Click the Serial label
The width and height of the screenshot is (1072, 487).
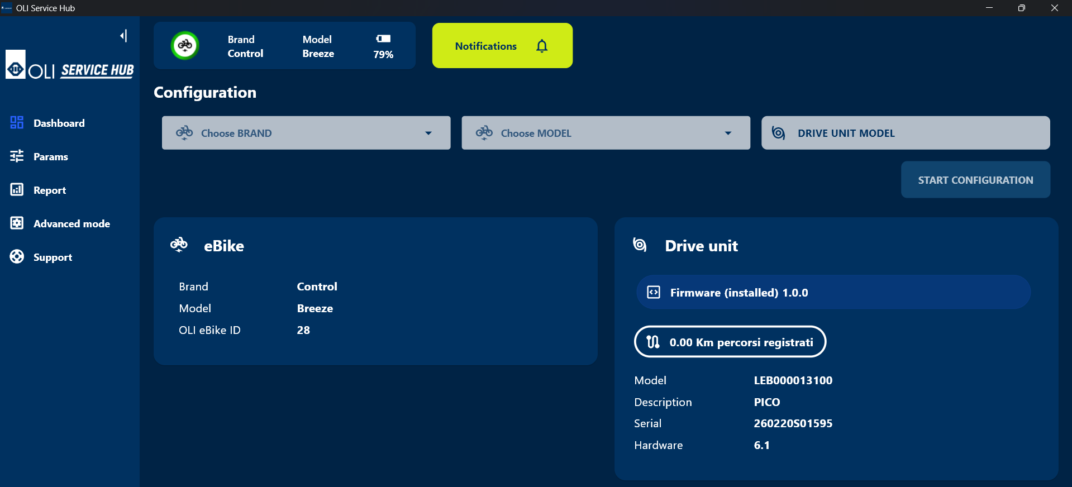point(648,423)
